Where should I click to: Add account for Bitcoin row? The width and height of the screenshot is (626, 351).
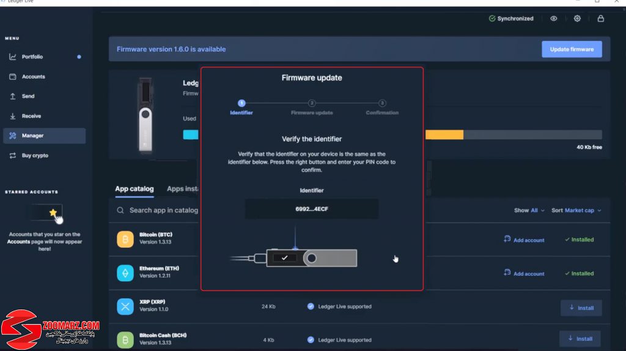[x=524, y=240]
